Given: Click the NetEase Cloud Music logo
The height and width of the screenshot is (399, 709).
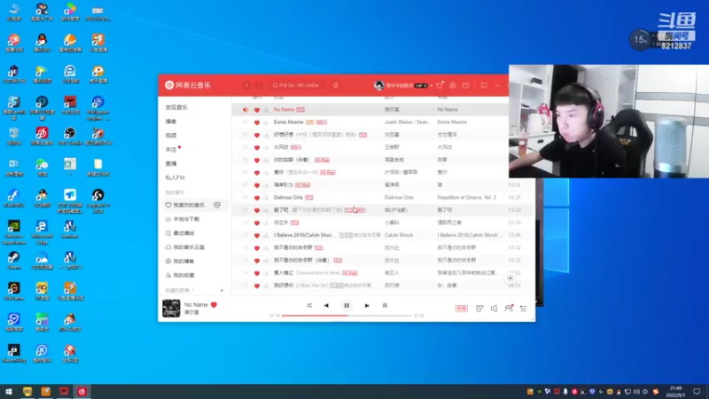Looking at the screenshot, I should coord(188,85).
